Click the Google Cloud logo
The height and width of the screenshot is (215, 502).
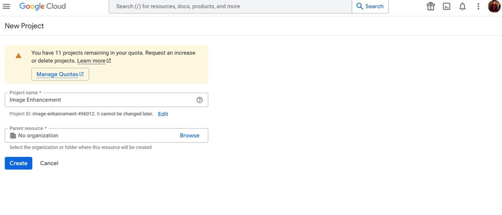coord(43,6)
